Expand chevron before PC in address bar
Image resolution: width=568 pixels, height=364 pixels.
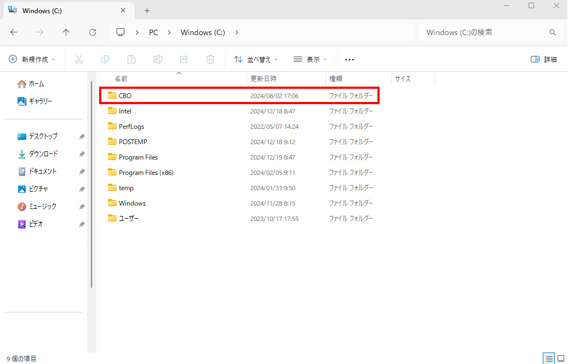coord(137,32)
